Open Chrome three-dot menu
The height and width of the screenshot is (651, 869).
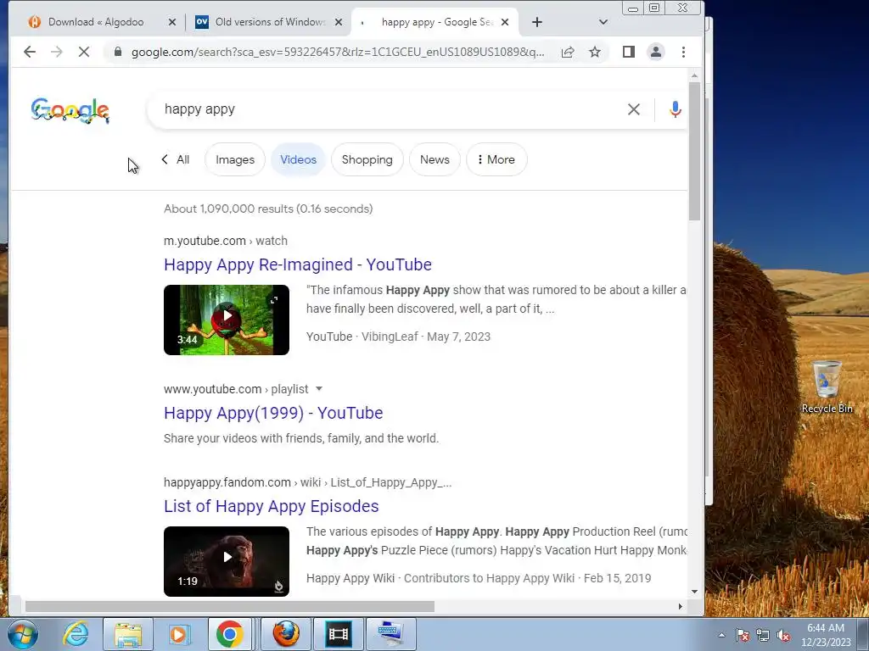(x=683, y=52)
